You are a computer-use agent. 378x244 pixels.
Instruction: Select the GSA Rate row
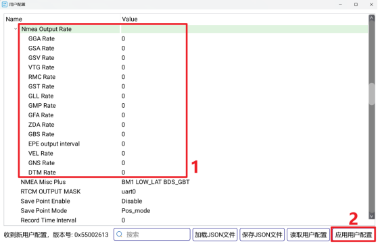(x=186, y=49)
